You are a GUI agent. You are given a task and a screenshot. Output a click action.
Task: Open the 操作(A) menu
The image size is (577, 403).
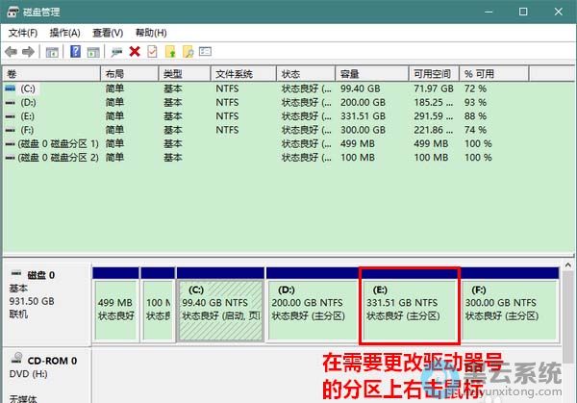coord(64,33)
